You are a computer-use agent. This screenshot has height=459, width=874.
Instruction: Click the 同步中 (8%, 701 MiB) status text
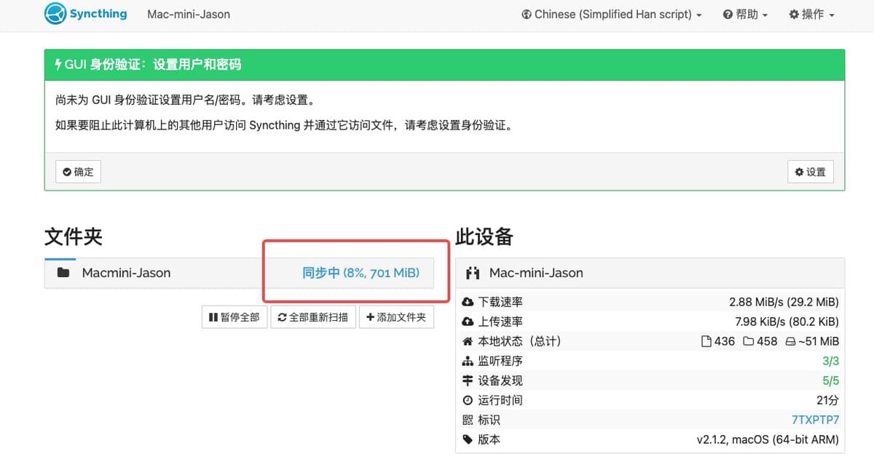tap(361, 273)
